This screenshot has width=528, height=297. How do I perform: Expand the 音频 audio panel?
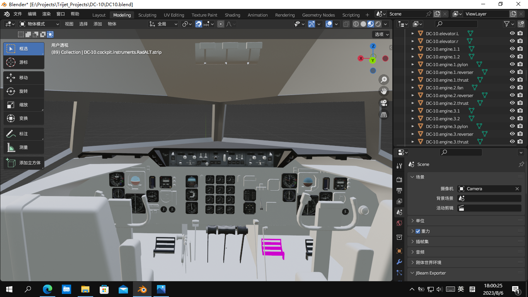point(466,252)
